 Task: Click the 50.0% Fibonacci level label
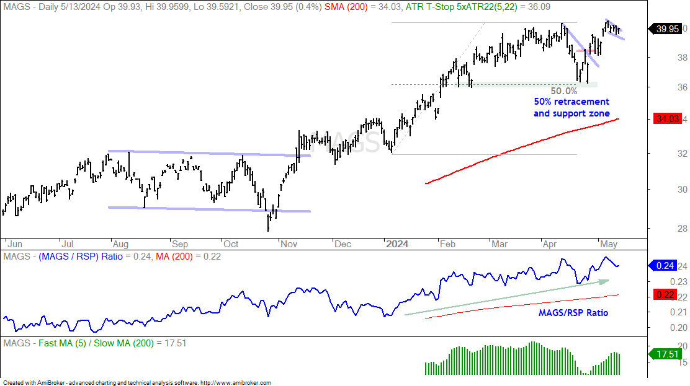point(563,91)
